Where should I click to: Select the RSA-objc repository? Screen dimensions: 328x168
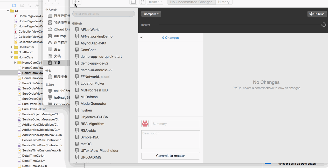point(88,131)
